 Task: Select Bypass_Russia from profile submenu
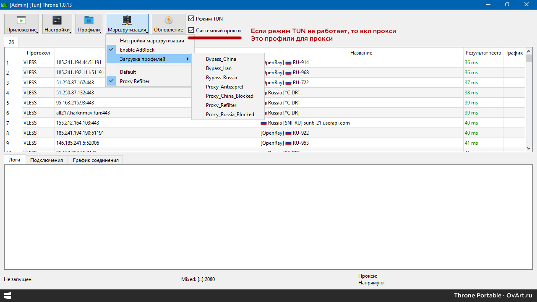click(x=221, y=78)
